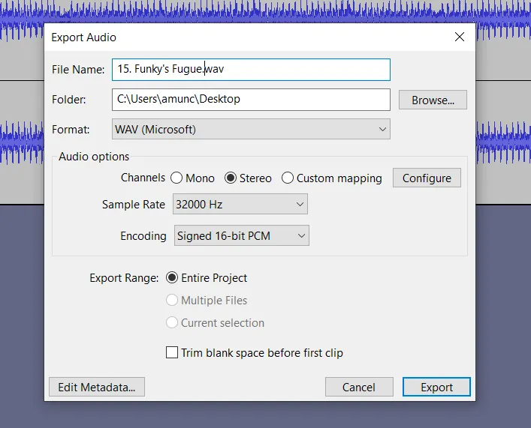Image resolution: width=531 pixels, height=428 pixels.
Task: Click the Export Audio title bar
Action: [225, 37]
